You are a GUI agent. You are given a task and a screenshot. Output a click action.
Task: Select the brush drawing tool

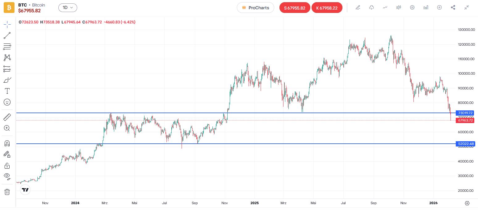[x=7, y=80]
